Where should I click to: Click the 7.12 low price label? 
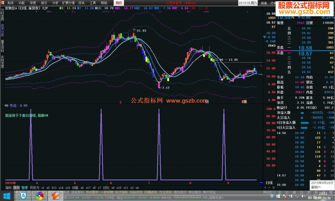click(166, 88)
